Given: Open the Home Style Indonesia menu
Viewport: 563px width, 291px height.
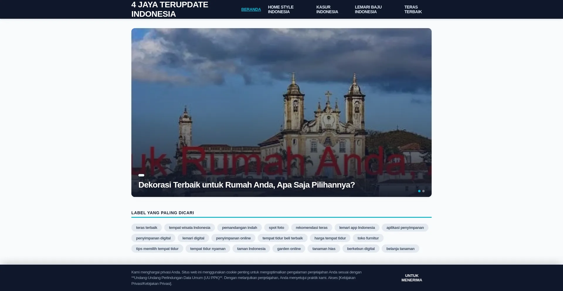Looking at the screenshot, I should (x=281, y=9).
